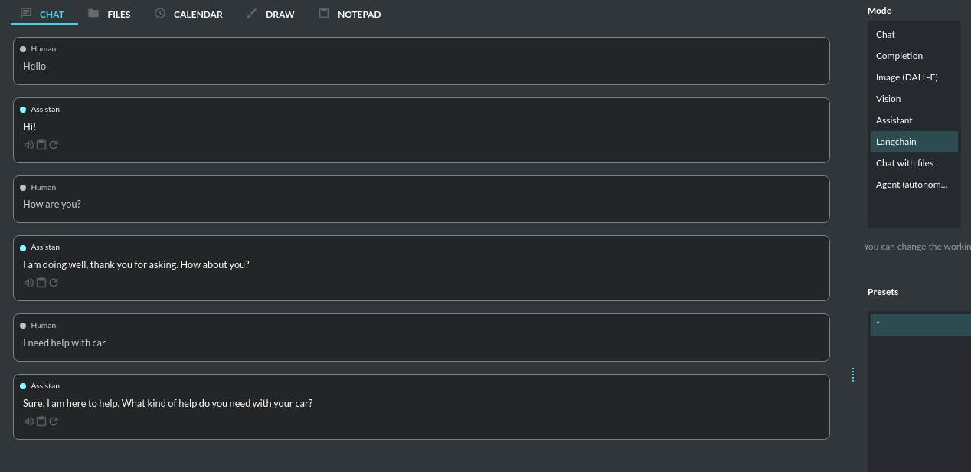971x472 pixels.
Task: Regenerate the "I am doing well" response
Action: 54,282
